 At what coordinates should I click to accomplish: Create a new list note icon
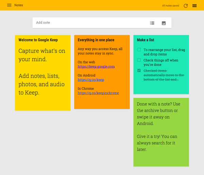point(152,23)
